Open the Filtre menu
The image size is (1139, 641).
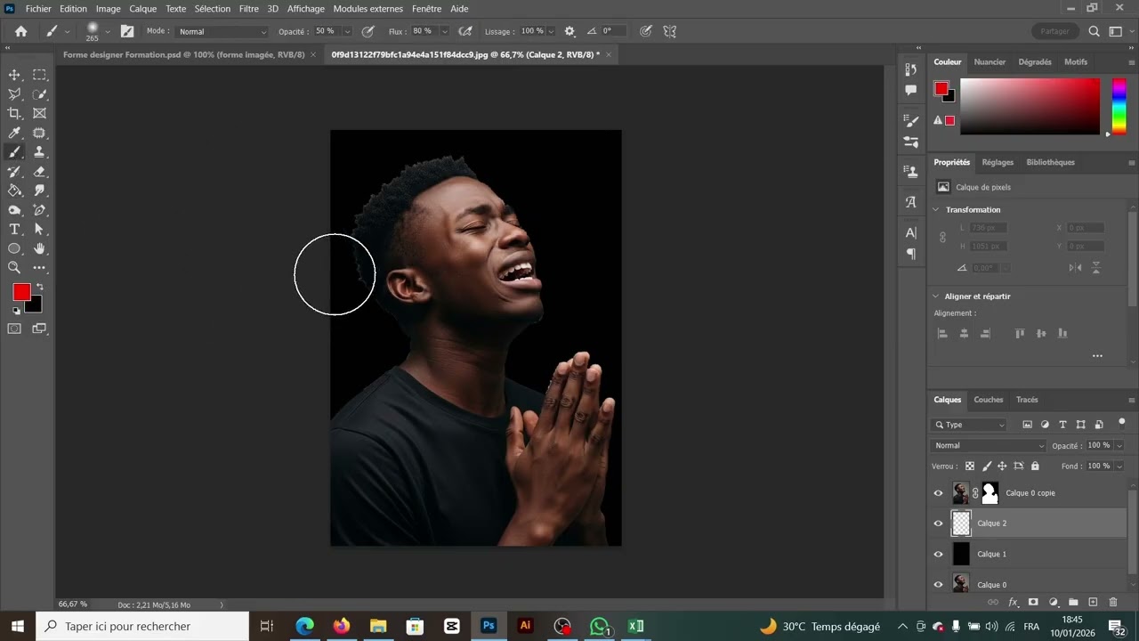pos(249,8)
